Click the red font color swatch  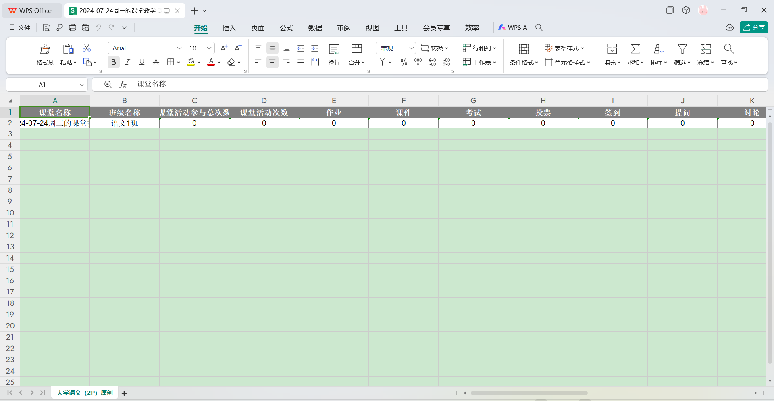(x=211, y=62)
